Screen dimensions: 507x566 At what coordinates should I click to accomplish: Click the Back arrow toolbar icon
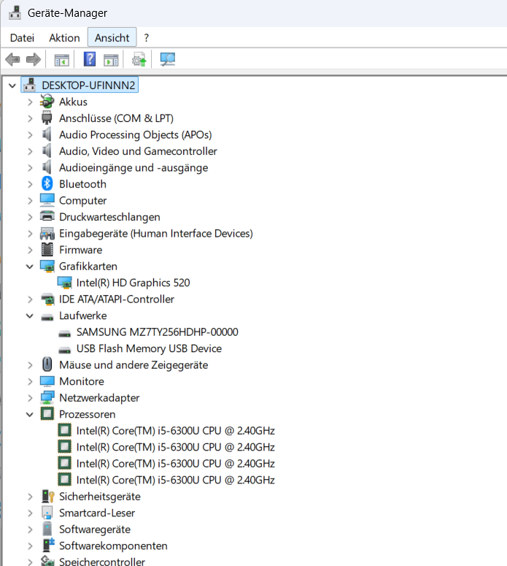pyautogui.click(x=12, y=60)
